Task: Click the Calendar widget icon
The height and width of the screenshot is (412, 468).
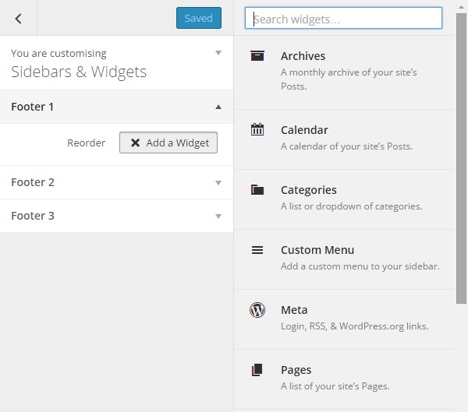Action: 257,130
